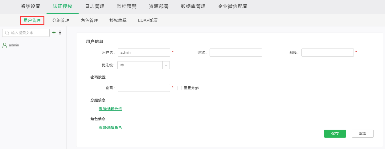Click into the 邮箱 input field
This screenshot has width=385, height=149.
coord(327,53)
